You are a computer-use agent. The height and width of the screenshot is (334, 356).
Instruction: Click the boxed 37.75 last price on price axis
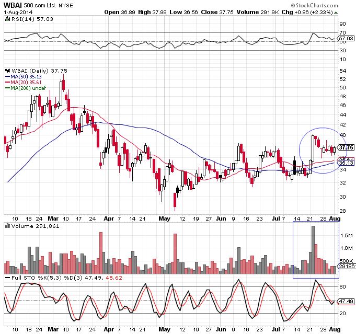coord(346,147)
